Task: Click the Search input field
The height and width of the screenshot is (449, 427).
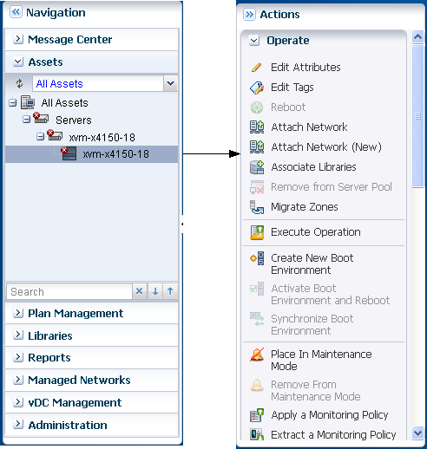Action: coord(69,291)
